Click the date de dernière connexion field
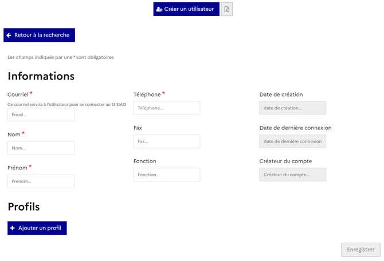384x261 pixels. point(292,141)
